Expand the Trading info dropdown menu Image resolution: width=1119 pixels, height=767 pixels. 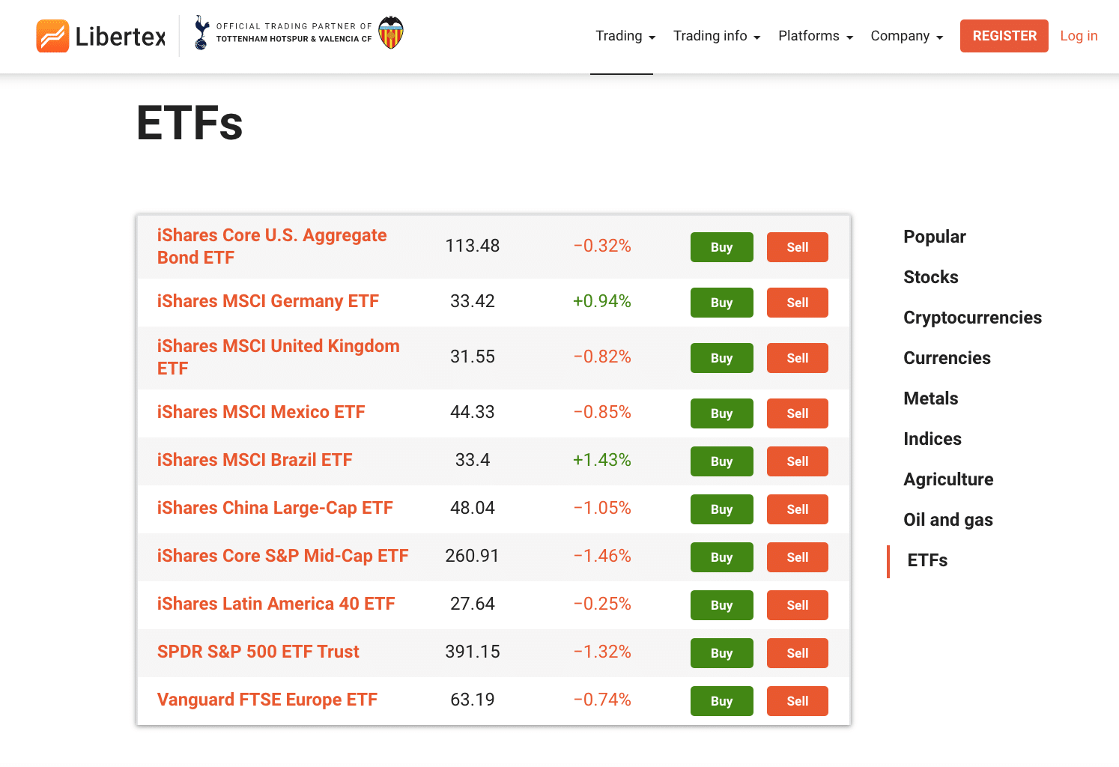point(717,36)
